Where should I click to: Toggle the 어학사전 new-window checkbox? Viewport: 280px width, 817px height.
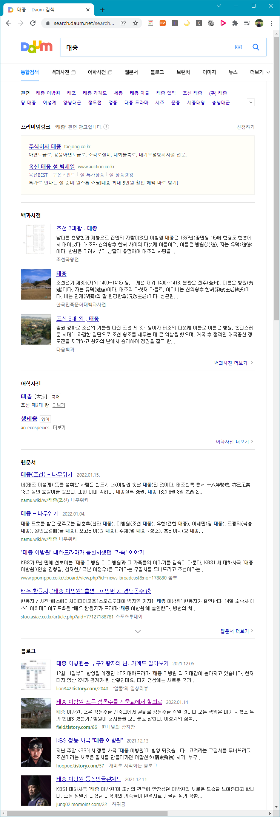[110, 72]
